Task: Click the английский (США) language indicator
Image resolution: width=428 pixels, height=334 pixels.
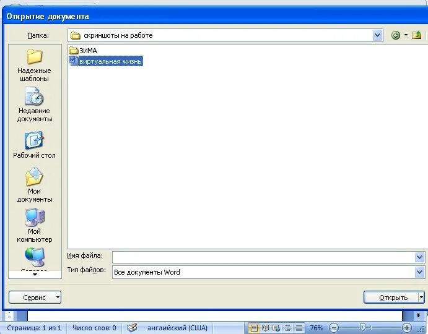Action: [x=177, y=328]
